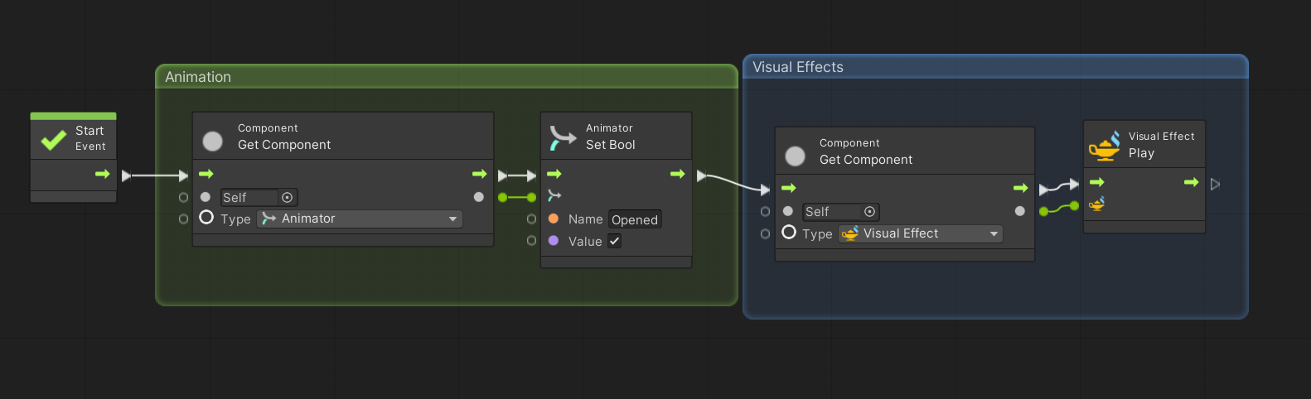Toggle the Set Bool Value checkbox

pos(614,241)
